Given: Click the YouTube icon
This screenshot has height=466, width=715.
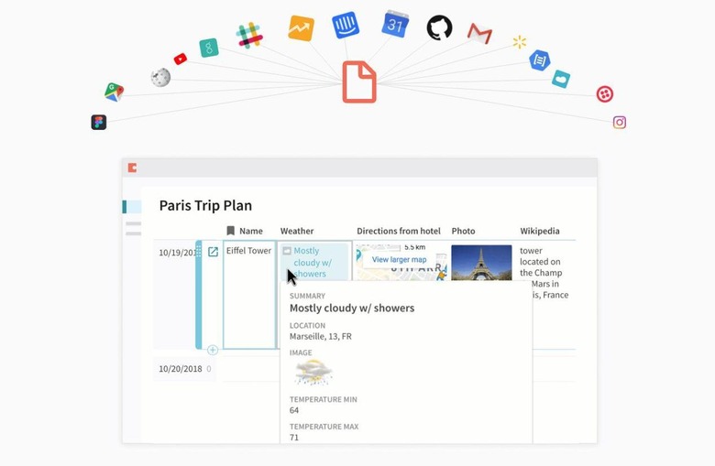Looking at the screenshot, I should (x=180, y=59).
